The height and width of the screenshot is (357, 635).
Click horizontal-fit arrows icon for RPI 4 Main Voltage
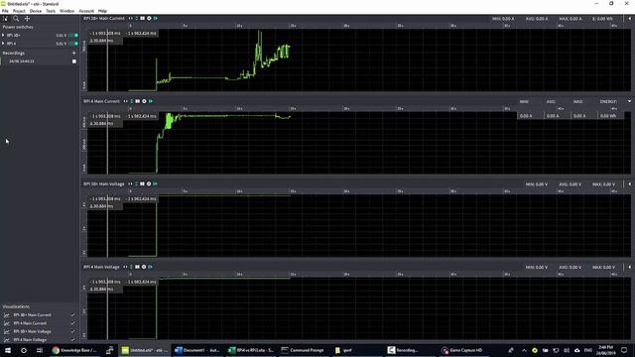(x=125, y=267)
